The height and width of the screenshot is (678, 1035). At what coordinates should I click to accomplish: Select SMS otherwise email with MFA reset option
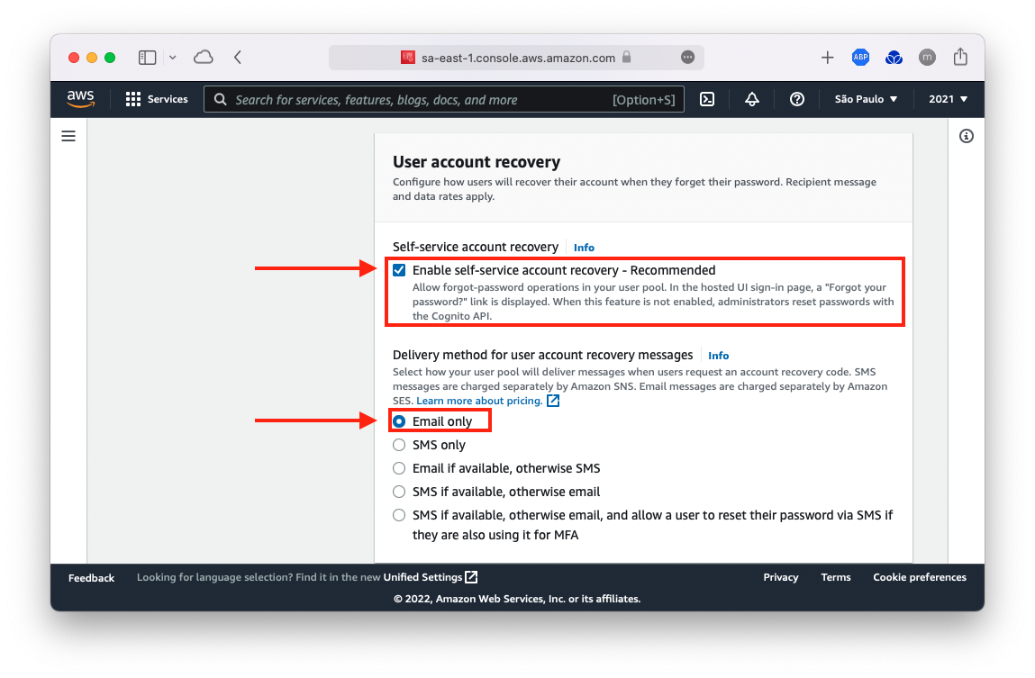399,515
